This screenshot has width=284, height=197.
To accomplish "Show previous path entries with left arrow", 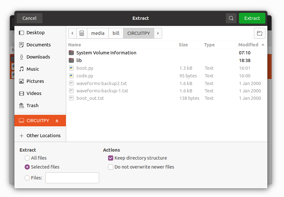I will pyautogui.click(x=72, y=33).
